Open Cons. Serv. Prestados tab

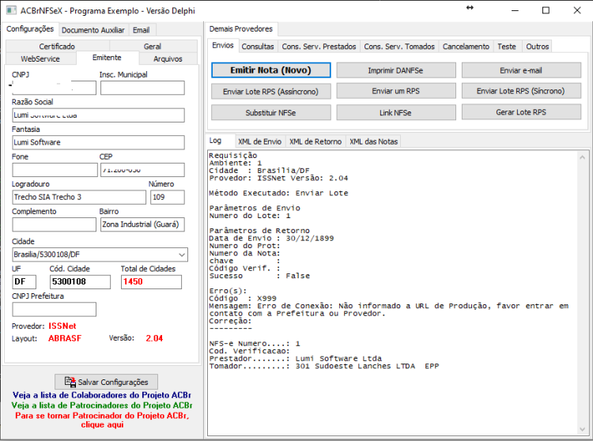pos(319,47)
